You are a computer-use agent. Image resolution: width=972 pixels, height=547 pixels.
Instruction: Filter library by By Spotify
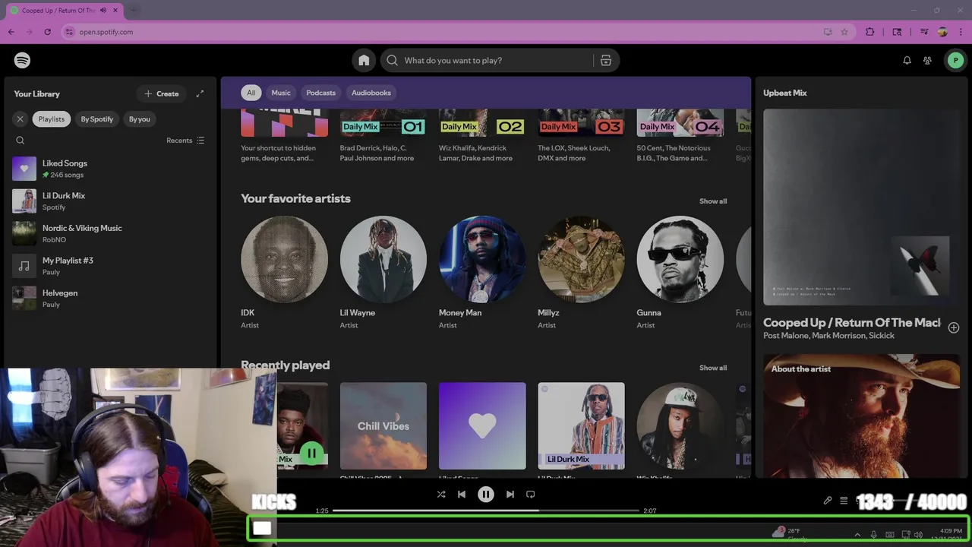click(97, 119)
